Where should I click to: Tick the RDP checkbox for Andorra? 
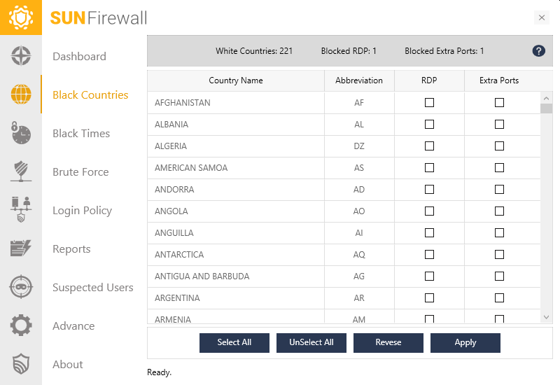pos(429,190)
